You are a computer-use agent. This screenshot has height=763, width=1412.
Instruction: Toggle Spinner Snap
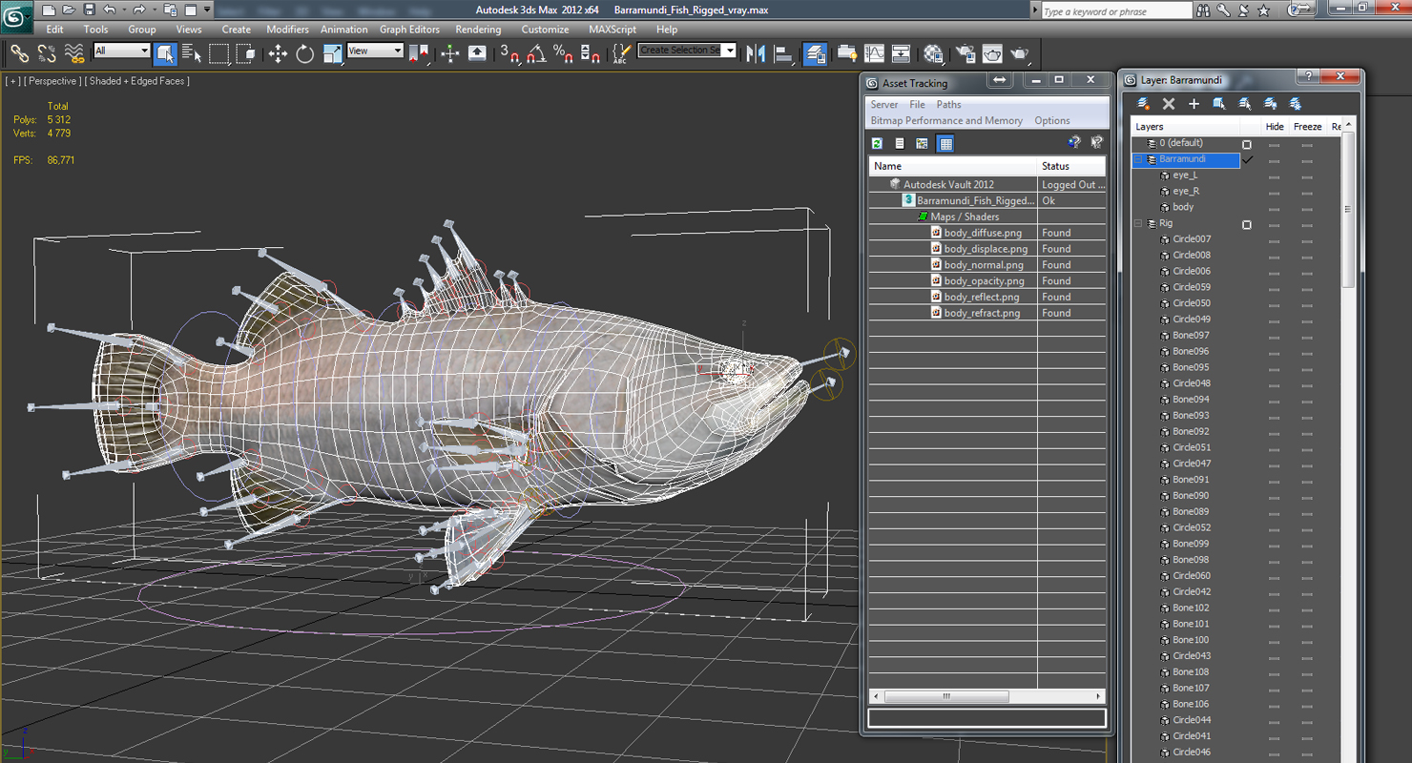pos(591,53)
